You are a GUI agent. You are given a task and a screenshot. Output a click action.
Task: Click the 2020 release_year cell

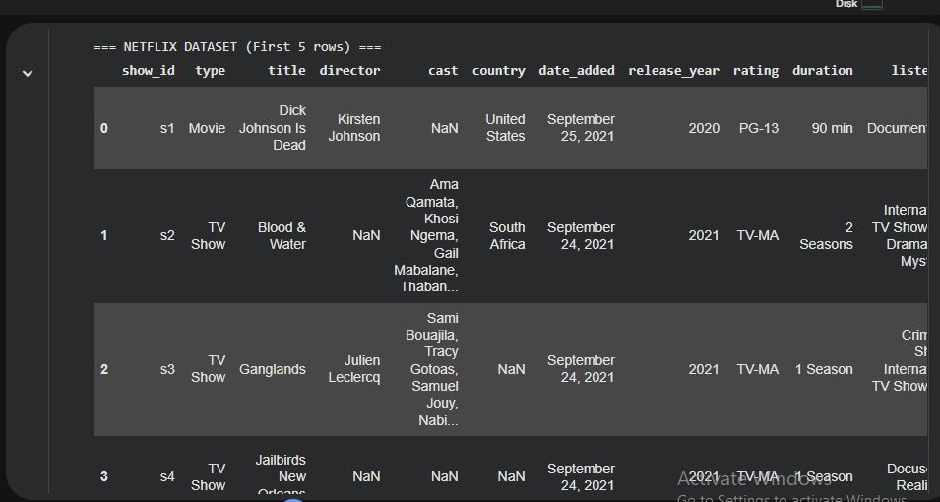[x=704, y=128]
